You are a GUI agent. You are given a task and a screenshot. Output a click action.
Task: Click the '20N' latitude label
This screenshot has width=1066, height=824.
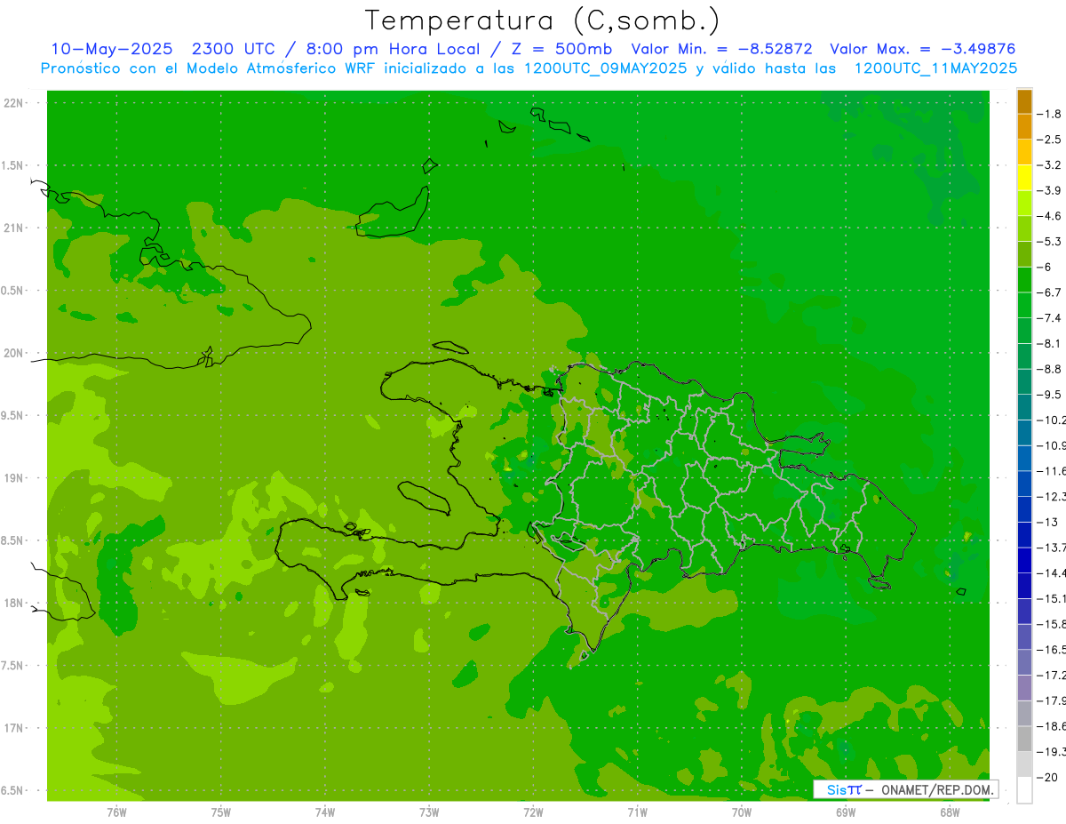click(x=12, y=353)
